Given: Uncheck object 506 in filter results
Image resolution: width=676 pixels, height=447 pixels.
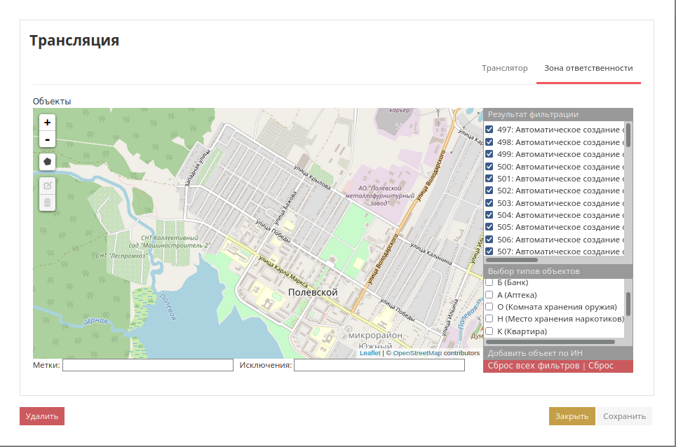Looking at the screenshot, I should [489, 240].
